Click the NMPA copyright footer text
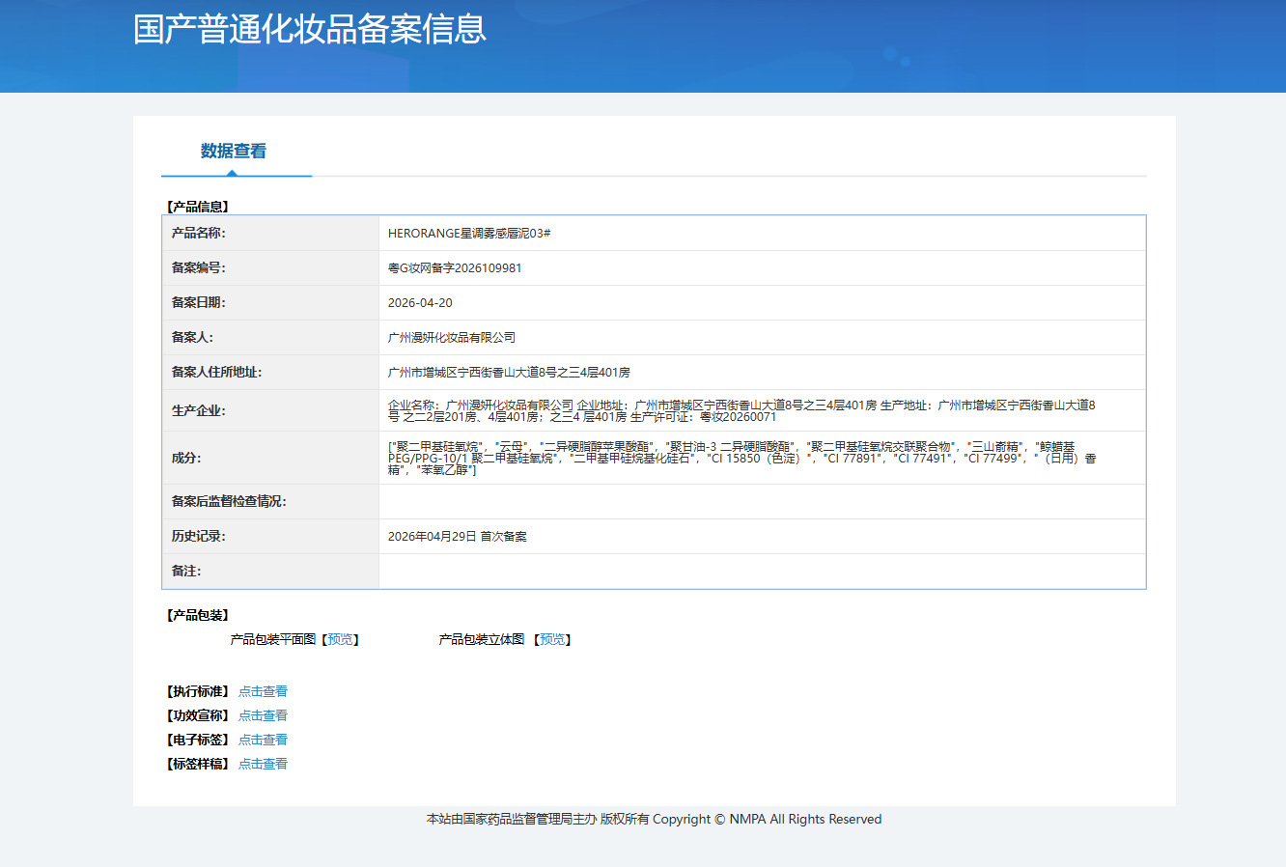1286x867 pixels. tap(654, 819)
